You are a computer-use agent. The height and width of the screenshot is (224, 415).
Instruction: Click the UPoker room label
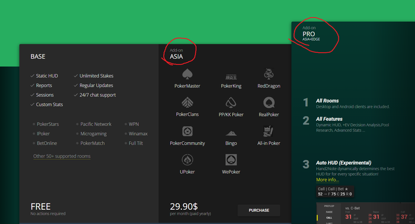pyautogui.click(x=187, y=172)
